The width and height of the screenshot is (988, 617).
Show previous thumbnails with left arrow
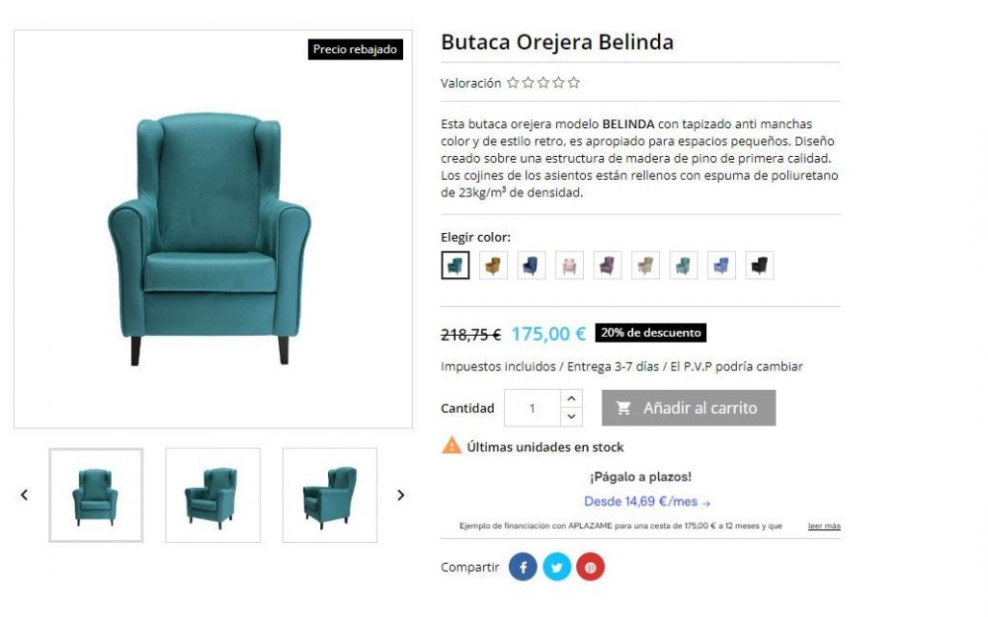[24, 495]
